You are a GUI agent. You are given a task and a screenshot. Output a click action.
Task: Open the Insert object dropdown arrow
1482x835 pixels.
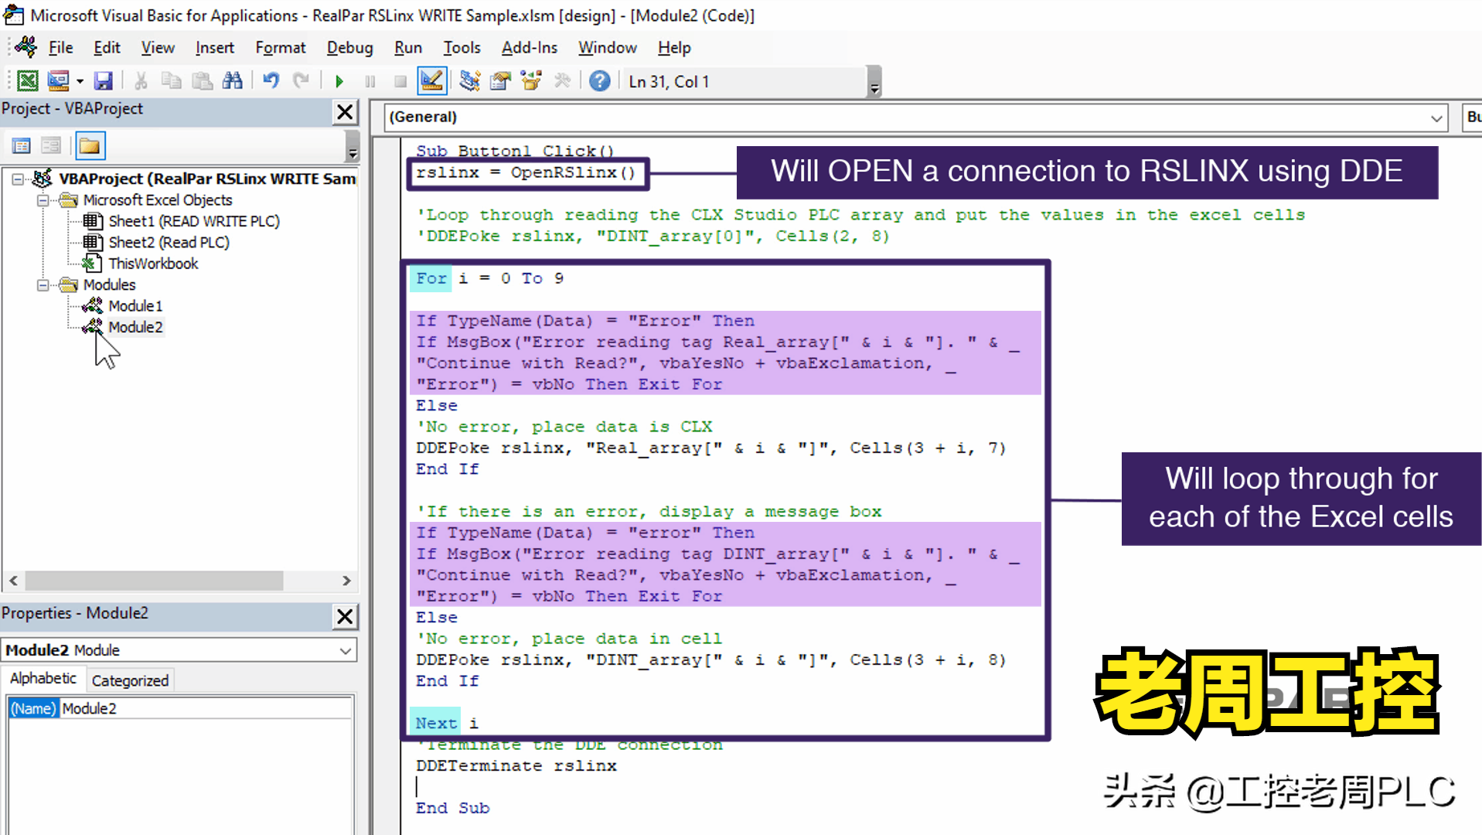pyautogui.click(x=80, y=81)
